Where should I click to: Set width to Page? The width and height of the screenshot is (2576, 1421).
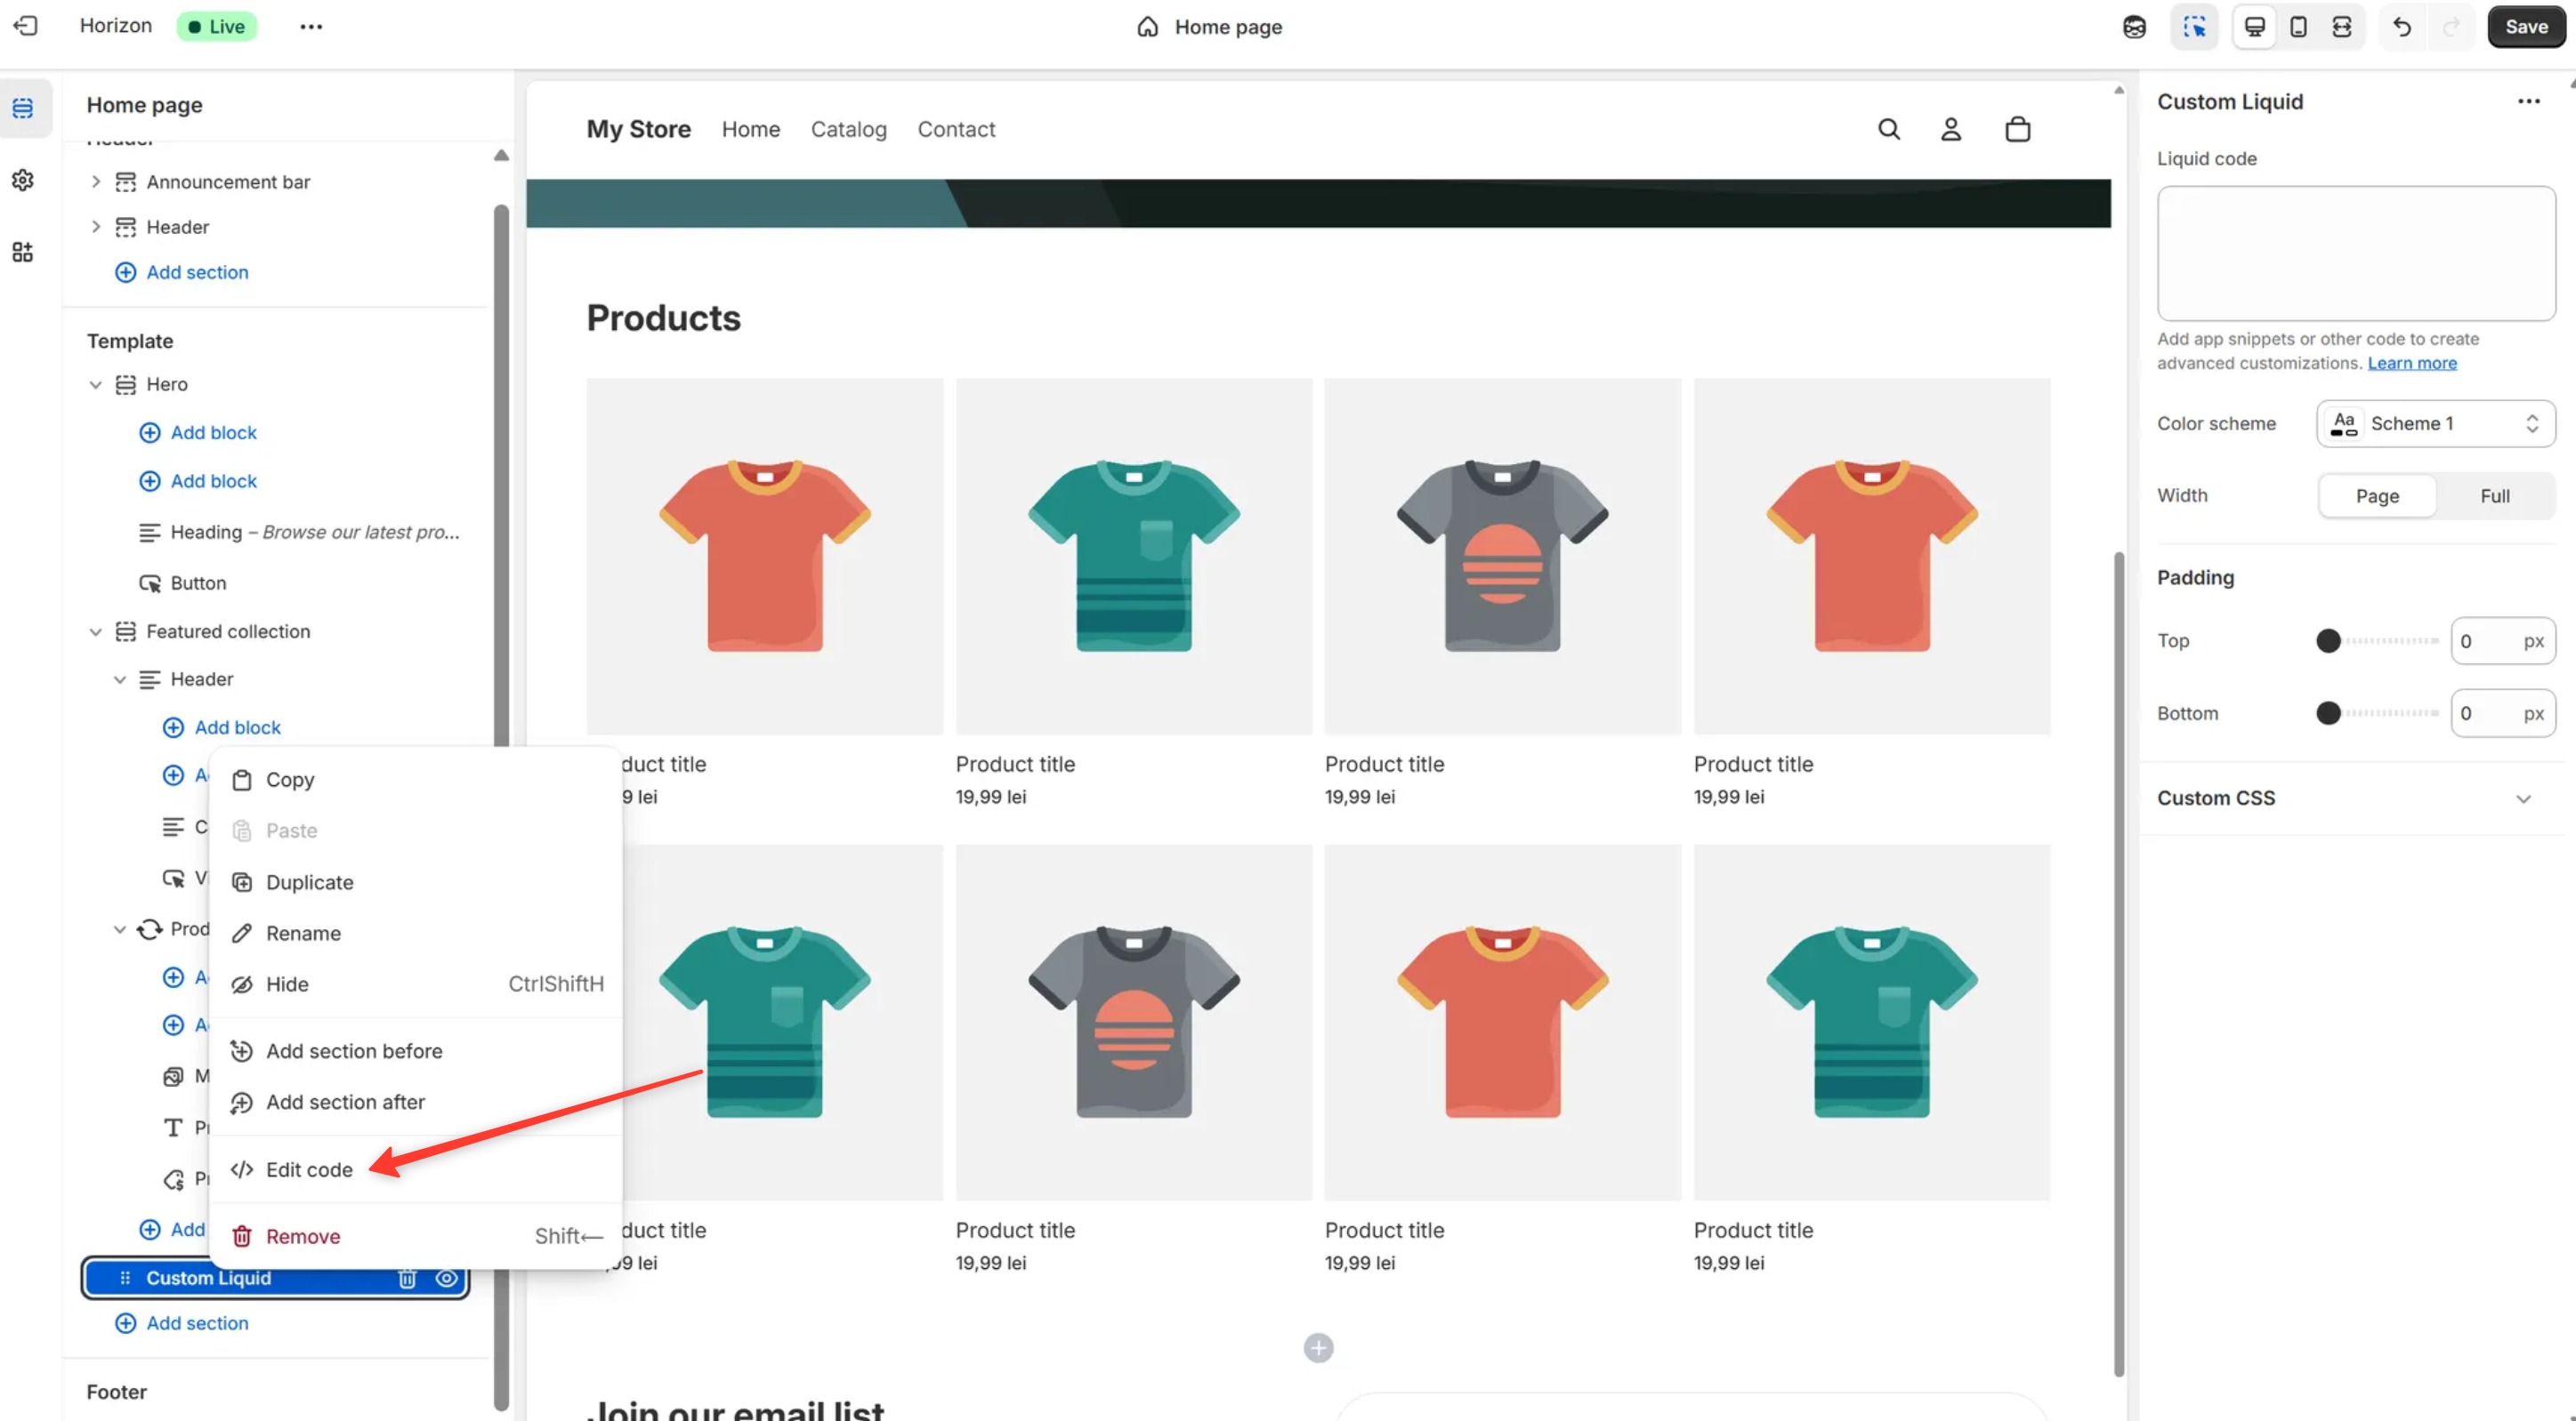click(x=2376, y=495)
